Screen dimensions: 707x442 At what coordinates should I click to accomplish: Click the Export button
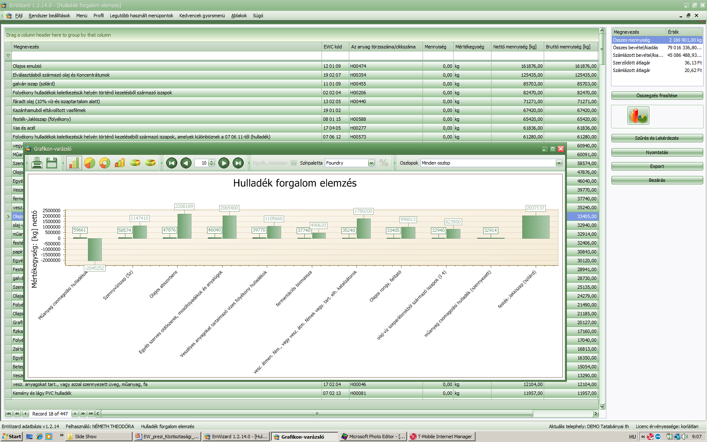pyautogui.click(x=657, y=166)
